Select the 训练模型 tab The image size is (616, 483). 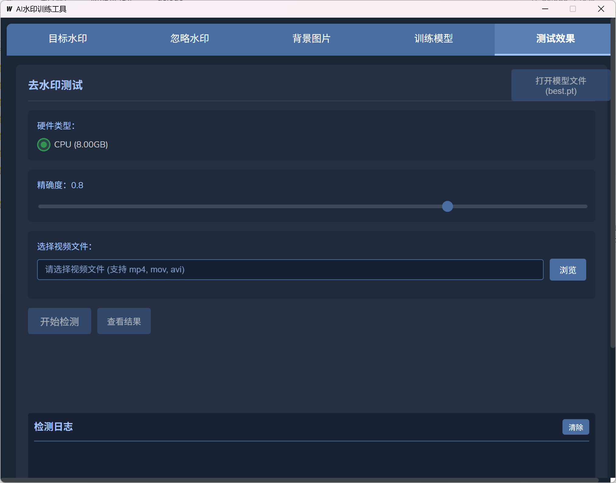click(x=433, y=39)
